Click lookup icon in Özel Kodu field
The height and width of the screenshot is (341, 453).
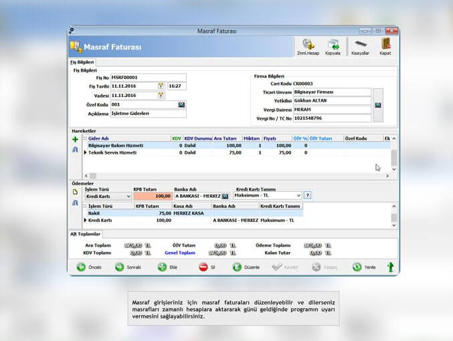[181, 104]
